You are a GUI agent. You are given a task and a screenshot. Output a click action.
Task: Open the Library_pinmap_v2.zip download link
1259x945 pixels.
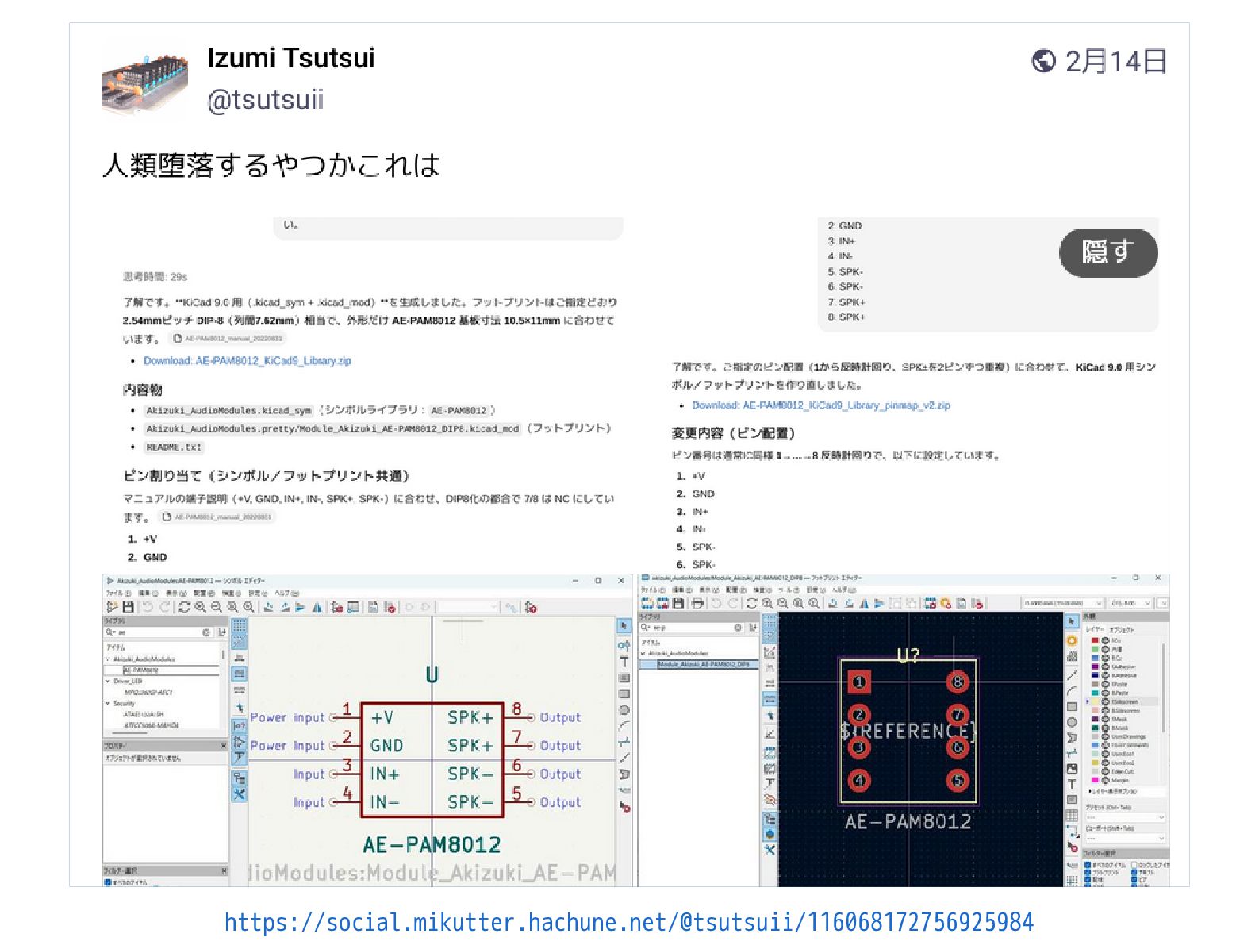(821, 405)
